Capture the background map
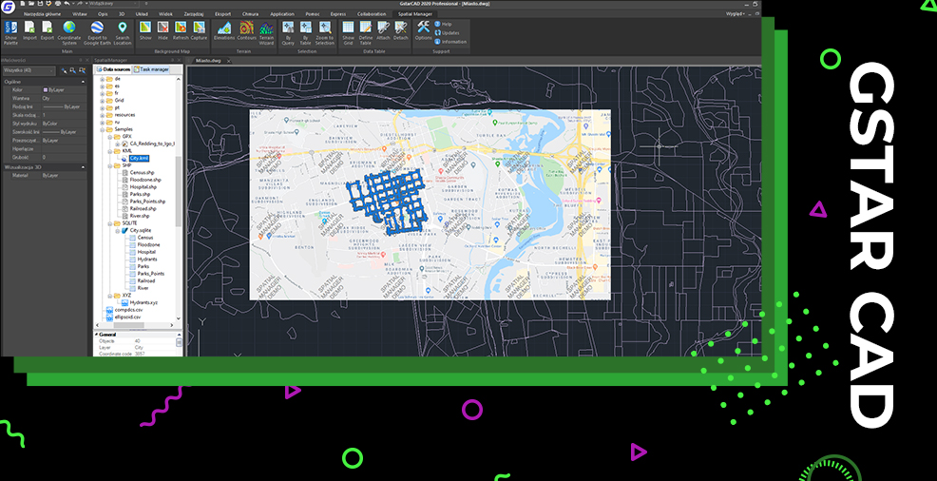937x481 pixels. click(199, 31)
